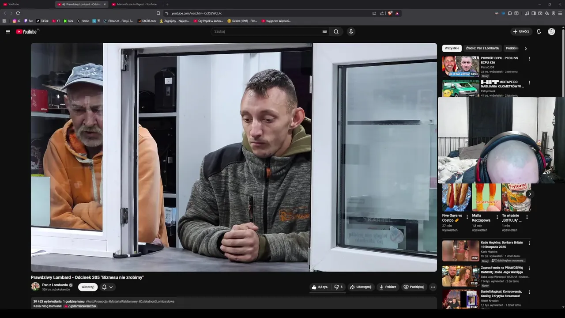The width and height of the screenshot is (565, 318).
Task: Open the YouTube hamburger guide menu
Action: [x=8, y=31]
